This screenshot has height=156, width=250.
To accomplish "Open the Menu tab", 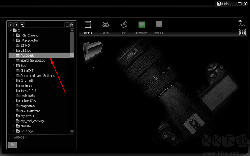I will click(x=88, y=28).
